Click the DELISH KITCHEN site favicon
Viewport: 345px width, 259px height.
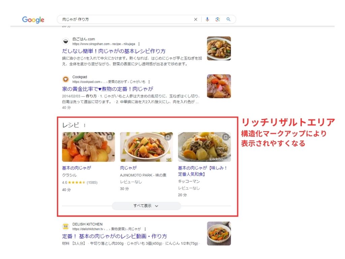[x=65, y=226]
